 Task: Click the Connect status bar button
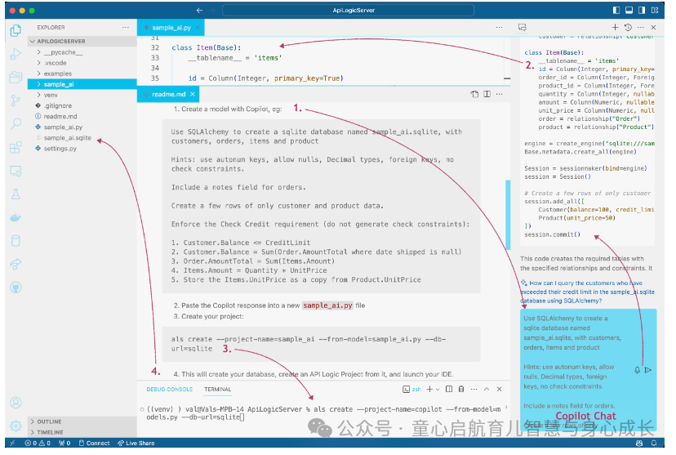(x=95, y=443)
